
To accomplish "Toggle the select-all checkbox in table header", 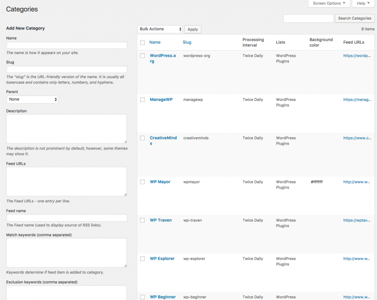I will pyautogui.click(x=142, y=43).
